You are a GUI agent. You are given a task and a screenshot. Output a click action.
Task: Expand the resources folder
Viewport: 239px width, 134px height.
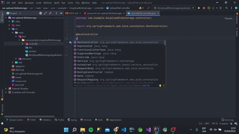coord(16,59)
